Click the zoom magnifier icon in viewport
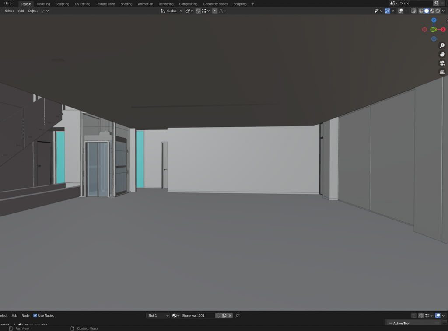This screenshot has height=331, width=448. click(442, 46)
